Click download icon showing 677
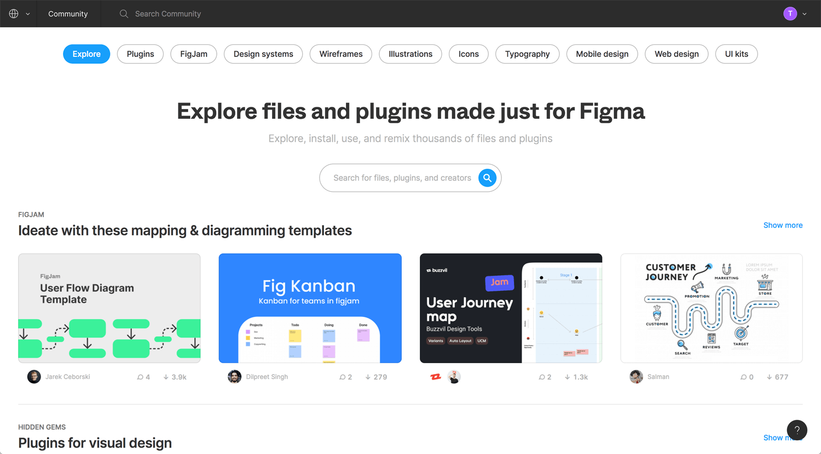The image size is (821, 454). click(769, 377)
